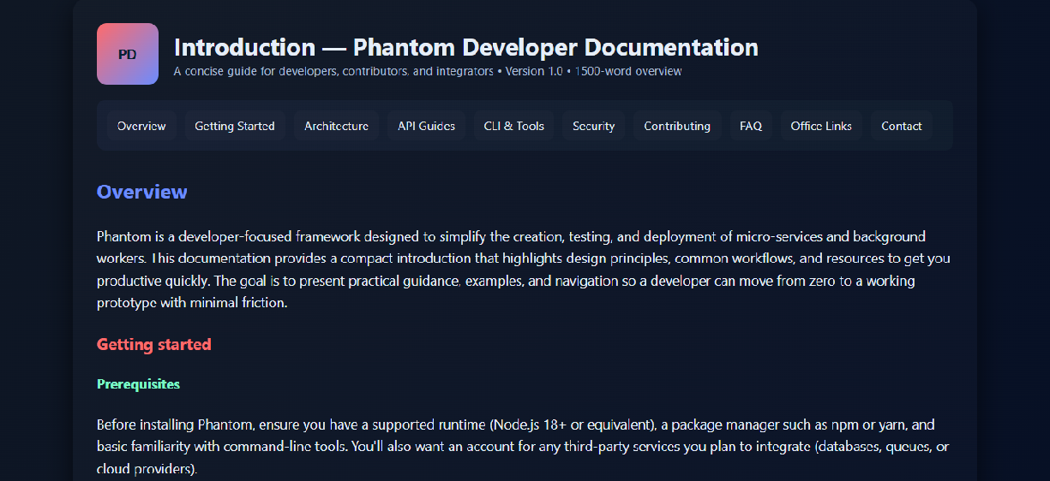The height and width of the screenshot is (481, 1050).
Task: Click the PD logo badge
Action: 128,54
